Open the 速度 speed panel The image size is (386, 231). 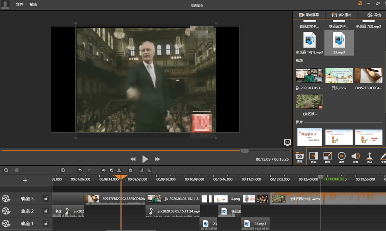pyautogui.click(x=341, y=157)
